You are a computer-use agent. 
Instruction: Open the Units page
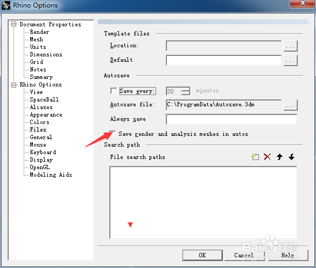click(x=38, y=47)
